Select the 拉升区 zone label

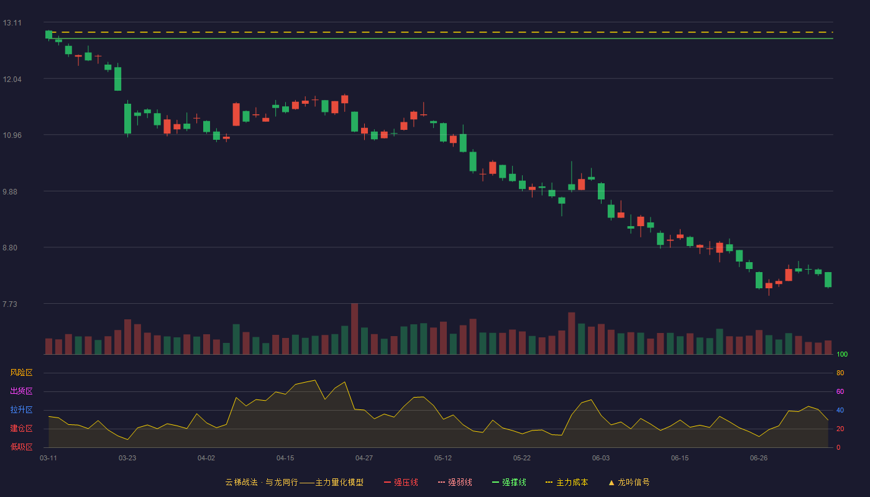click(22, 410)
